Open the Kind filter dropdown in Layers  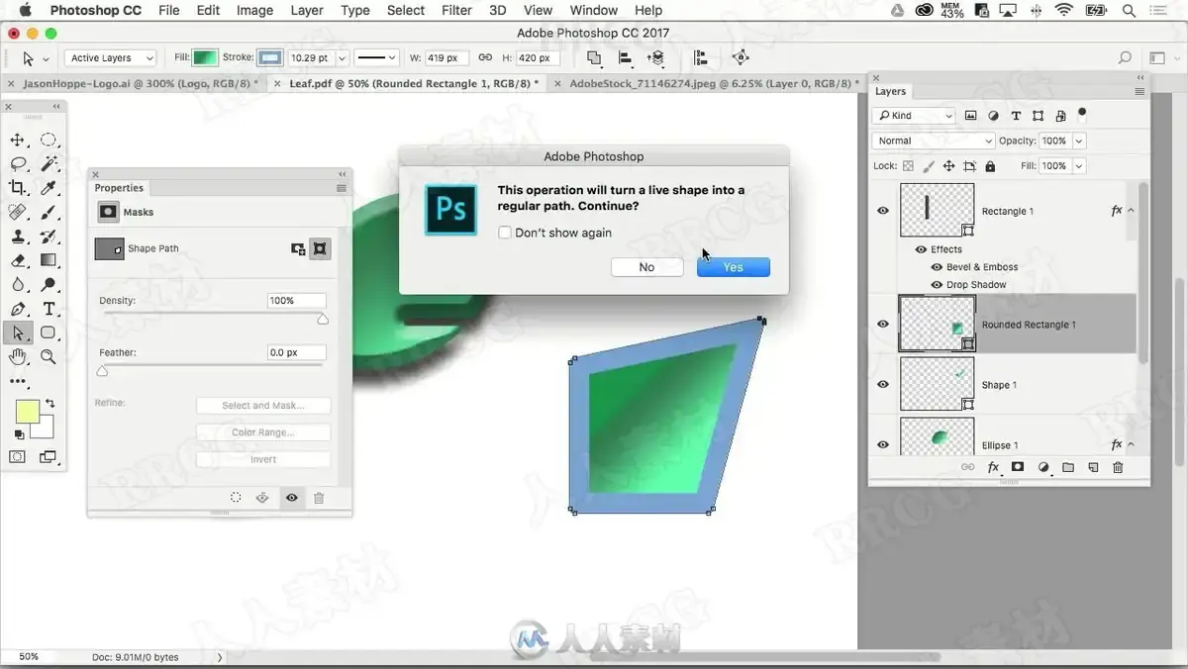(914, 116)
